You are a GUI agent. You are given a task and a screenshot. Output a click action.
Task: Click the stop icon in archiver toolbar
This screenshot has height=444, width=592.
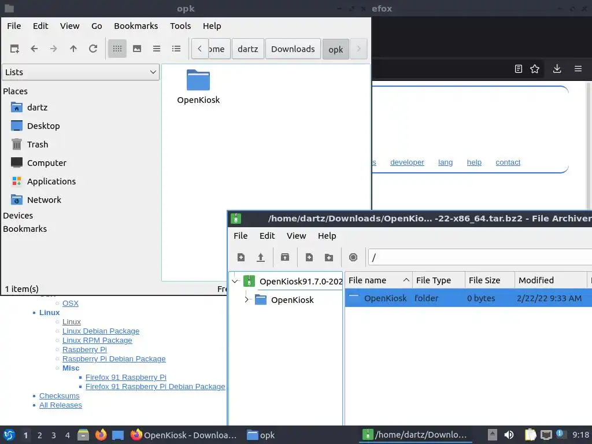(353, 257)
